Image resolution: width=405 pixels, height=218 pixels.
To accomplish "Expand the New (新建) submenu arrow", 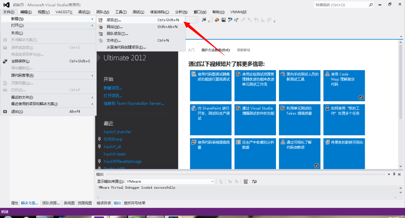I will tap(92, 19).
